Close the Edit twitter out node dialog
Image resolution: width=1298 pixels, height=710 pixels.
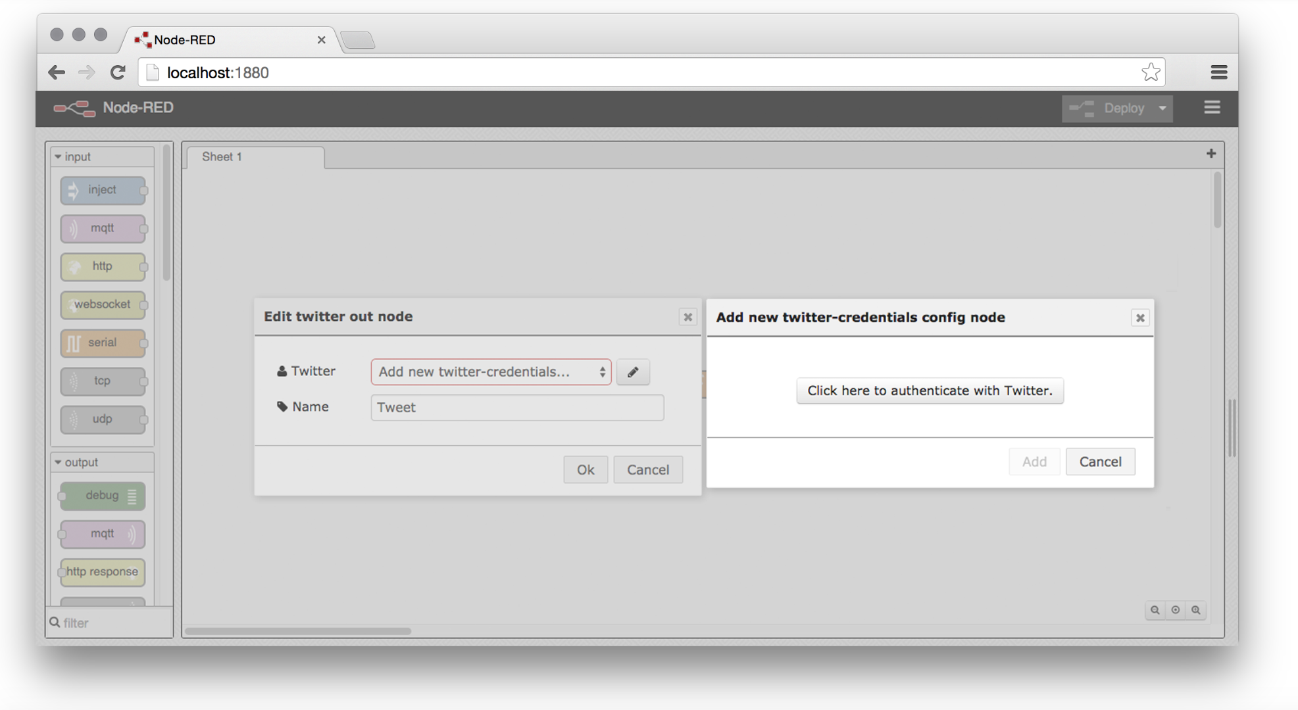[x=687, y=317]
